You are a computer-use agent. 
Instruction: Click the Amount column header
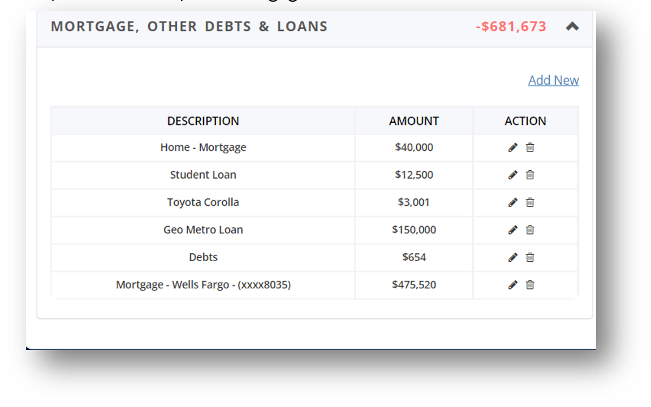[414, 121]
